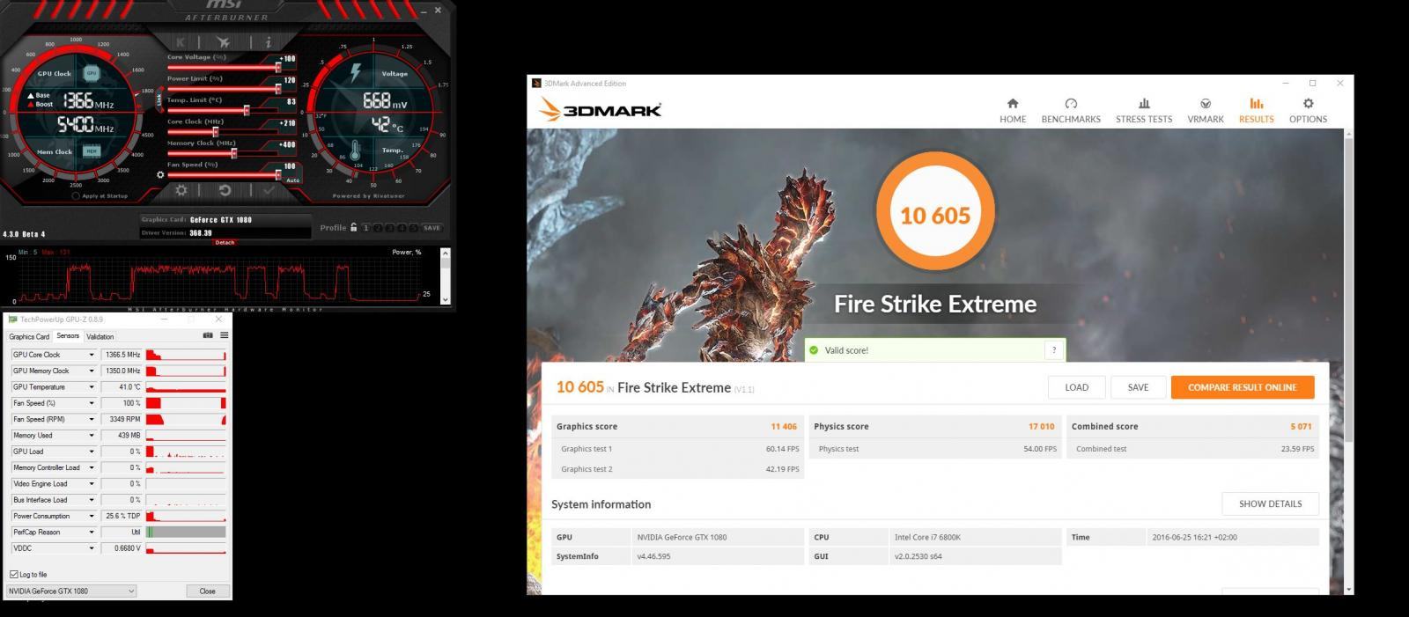Open Kombustor via the K icon in Afterburner

[181, 41]
